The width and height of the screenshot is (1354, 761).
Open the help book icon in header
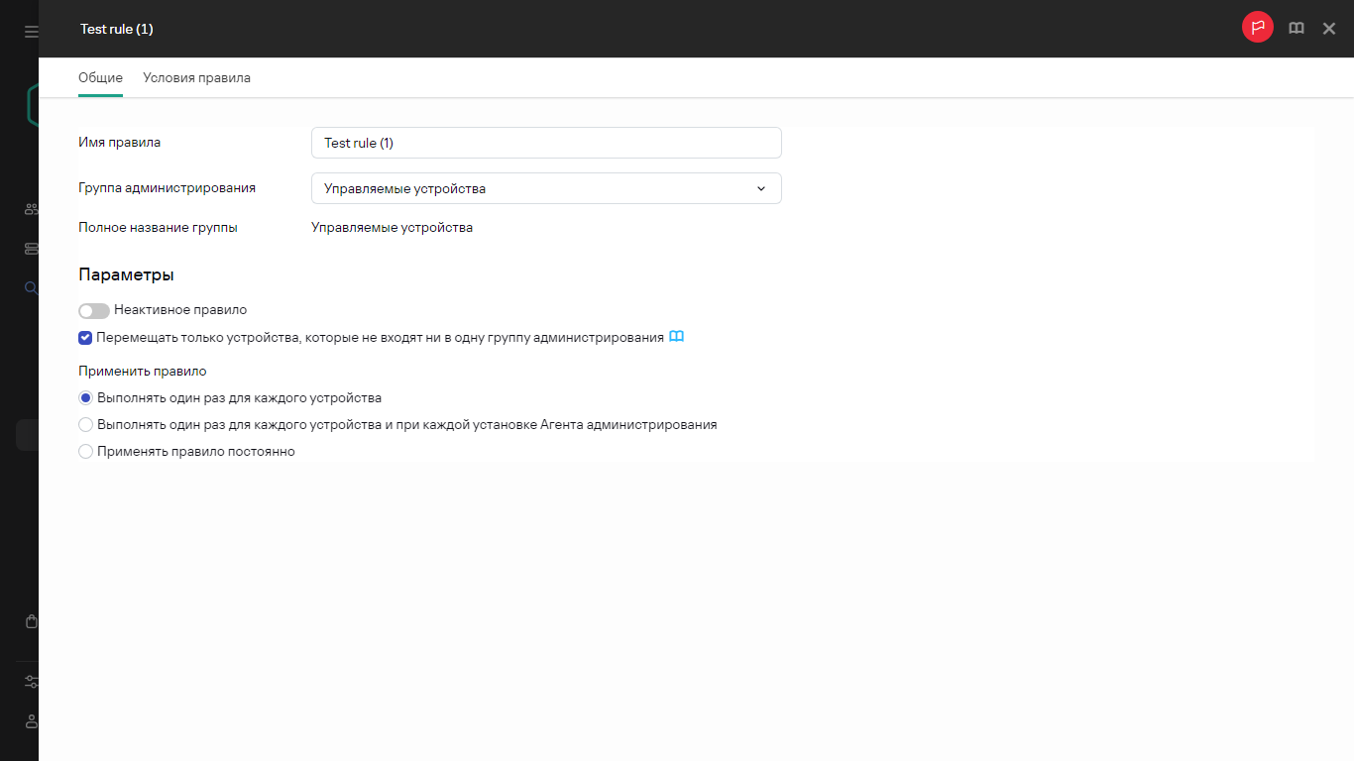click(x=1296, y=29)
